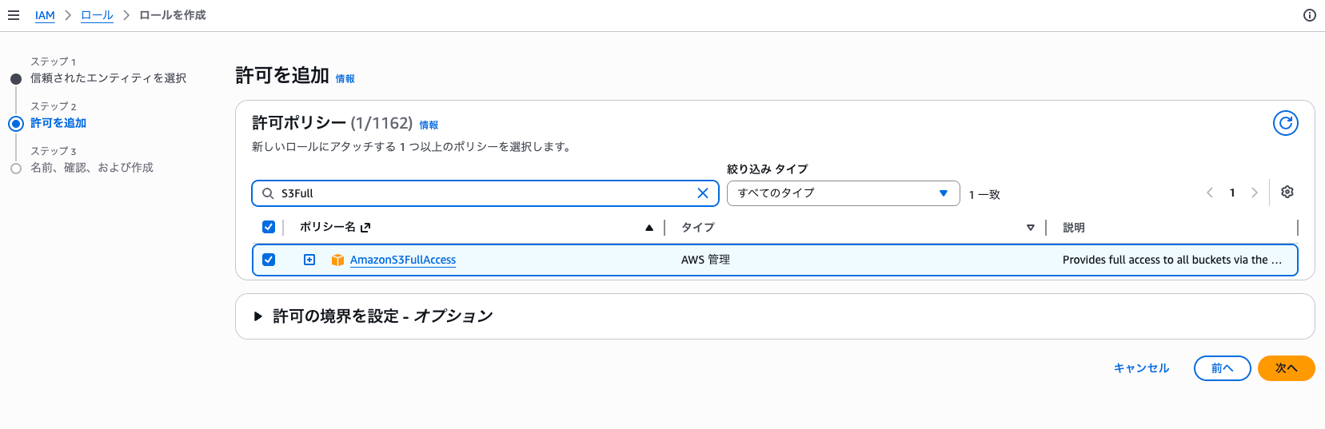Image resolution: width=1325 pixels, height=429 pixels.
Task: Click the キャンセル button
Action: click(1141, 368)
